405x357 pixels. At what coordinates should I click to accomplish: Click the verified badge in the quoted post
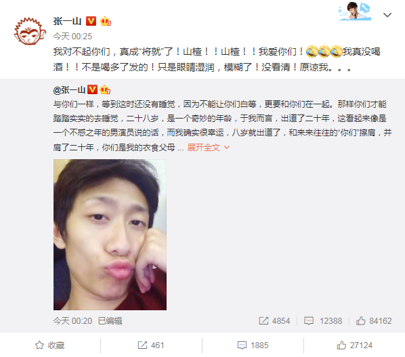pos(92,90)
